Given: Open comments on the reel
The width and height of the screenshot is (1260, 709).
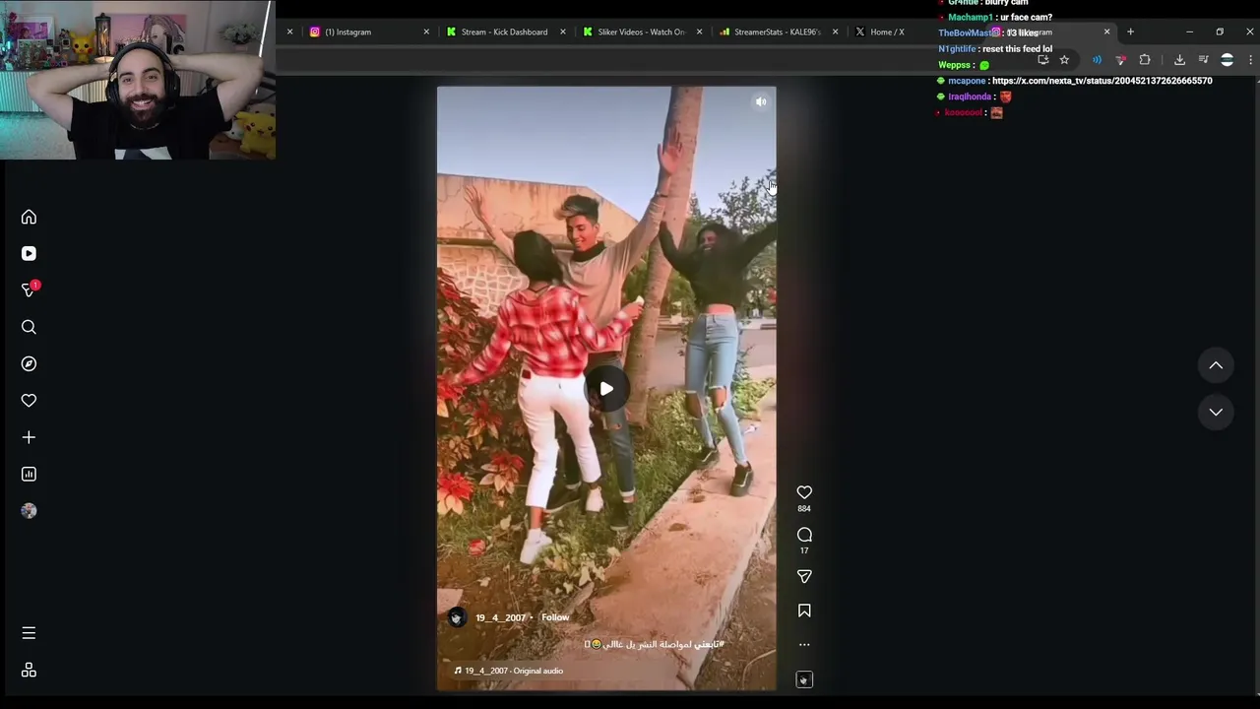Looking at the screenshot, I should pyautogui.click(x=804, y=535).
